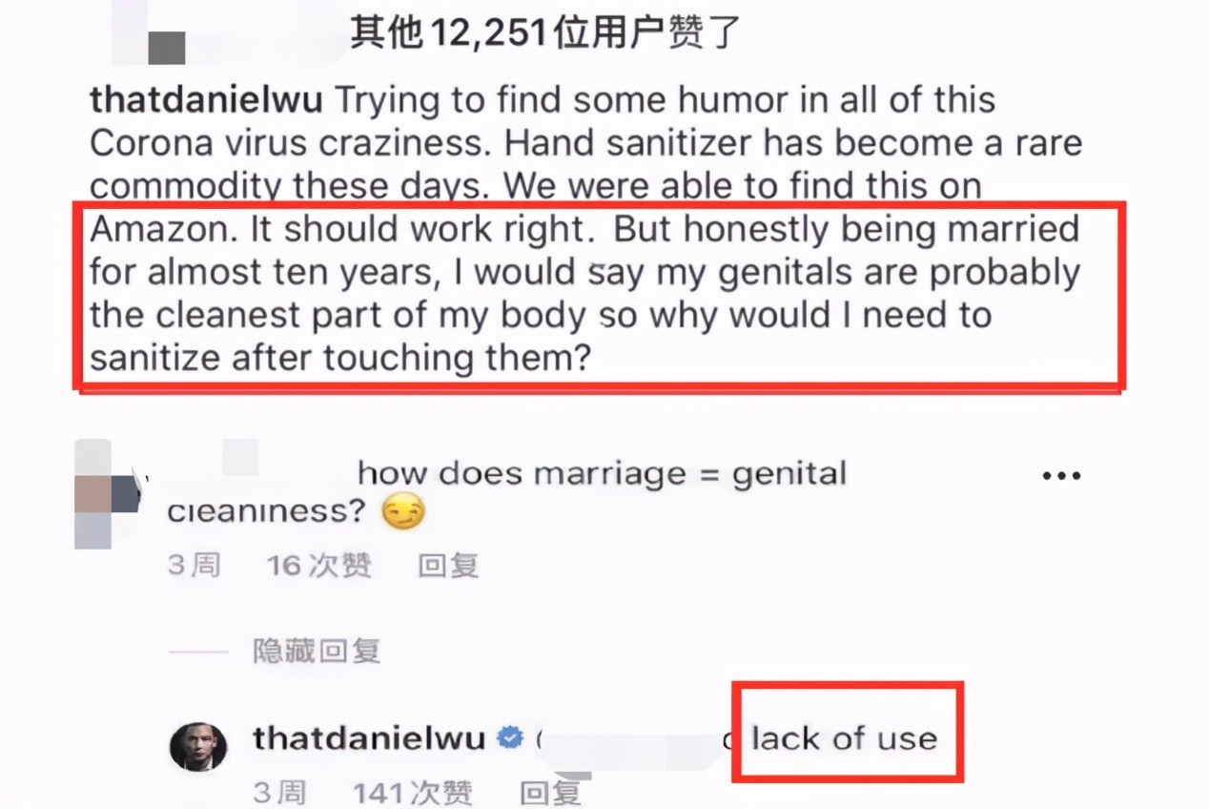View who liked via 16次赞
The image size is (1209, 809).
coord(318,565)
